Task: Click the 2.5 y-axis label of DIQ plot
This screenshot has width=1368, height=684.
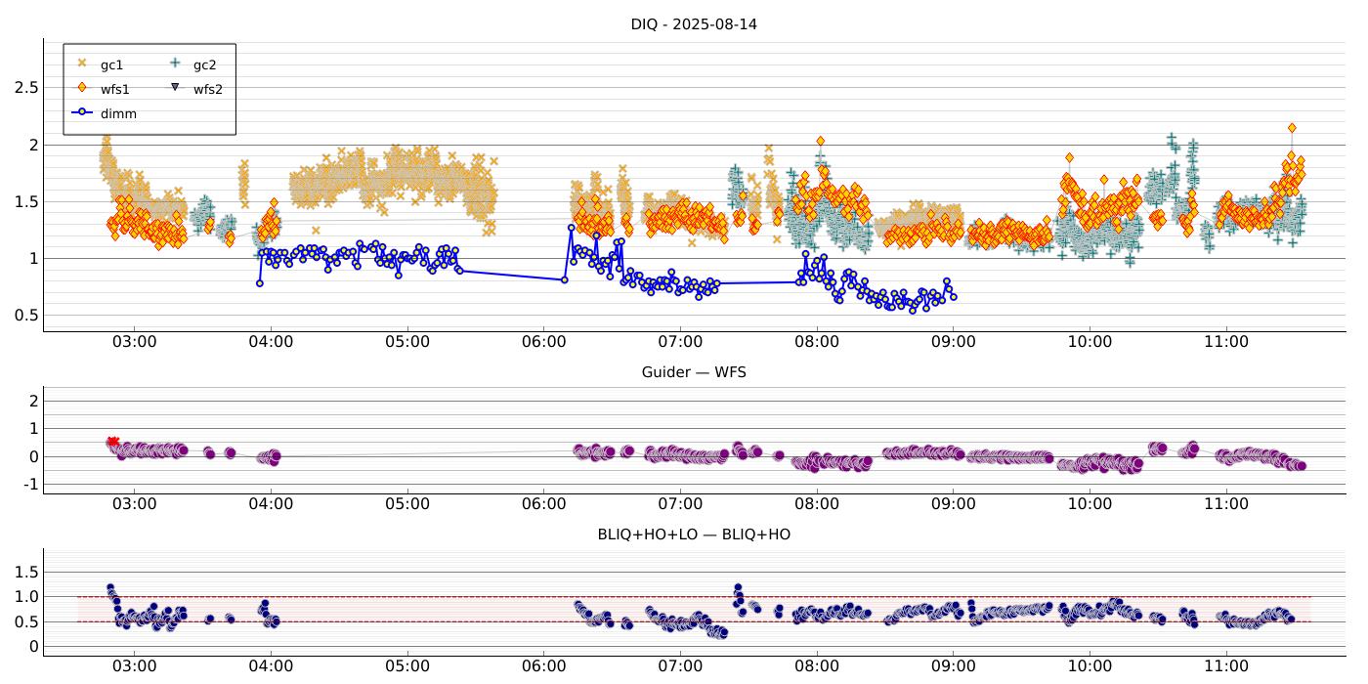Action: 26,88
